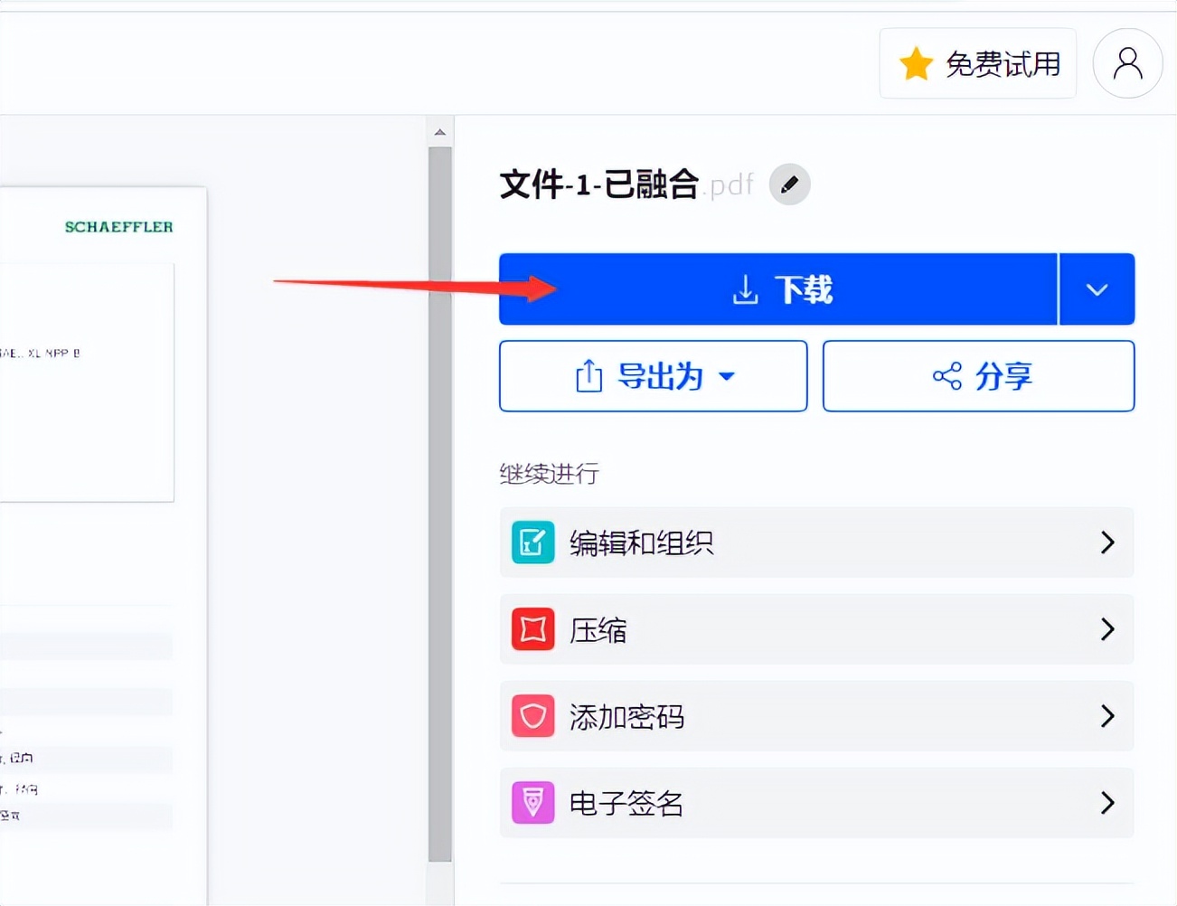Select the 编辑和组织 option
The image size is (1177, 906).
(x=816, y=543)
